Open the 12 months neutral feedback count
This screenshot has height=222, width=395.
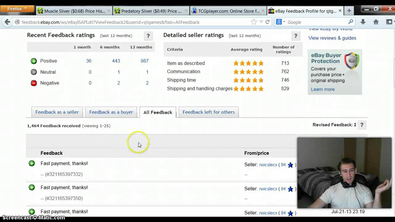pyautogui.click(x=147, y=72)
